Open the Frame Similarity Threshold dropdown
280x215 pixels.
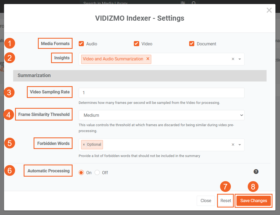(x=161, y=115)
